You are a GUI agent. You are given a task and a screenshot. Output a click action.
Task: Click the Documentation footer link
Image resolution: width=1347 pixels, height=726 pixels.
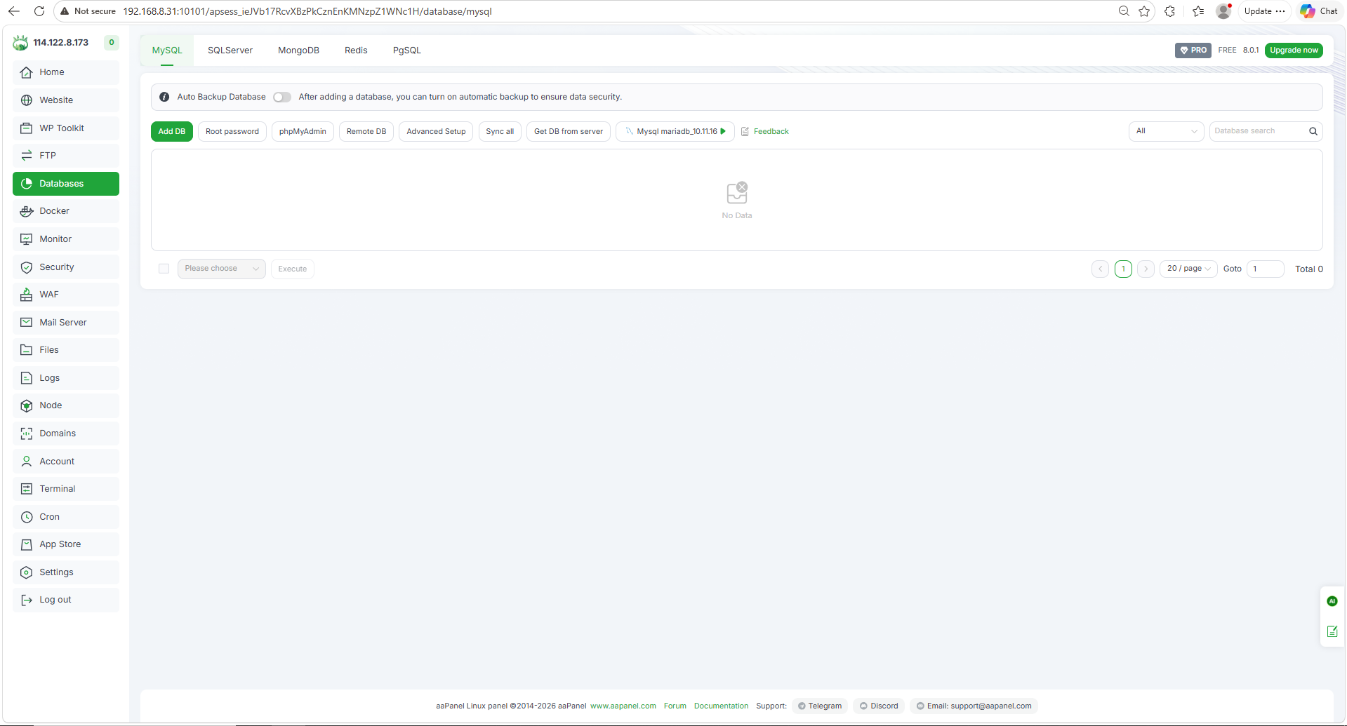[x=721, y=706]
